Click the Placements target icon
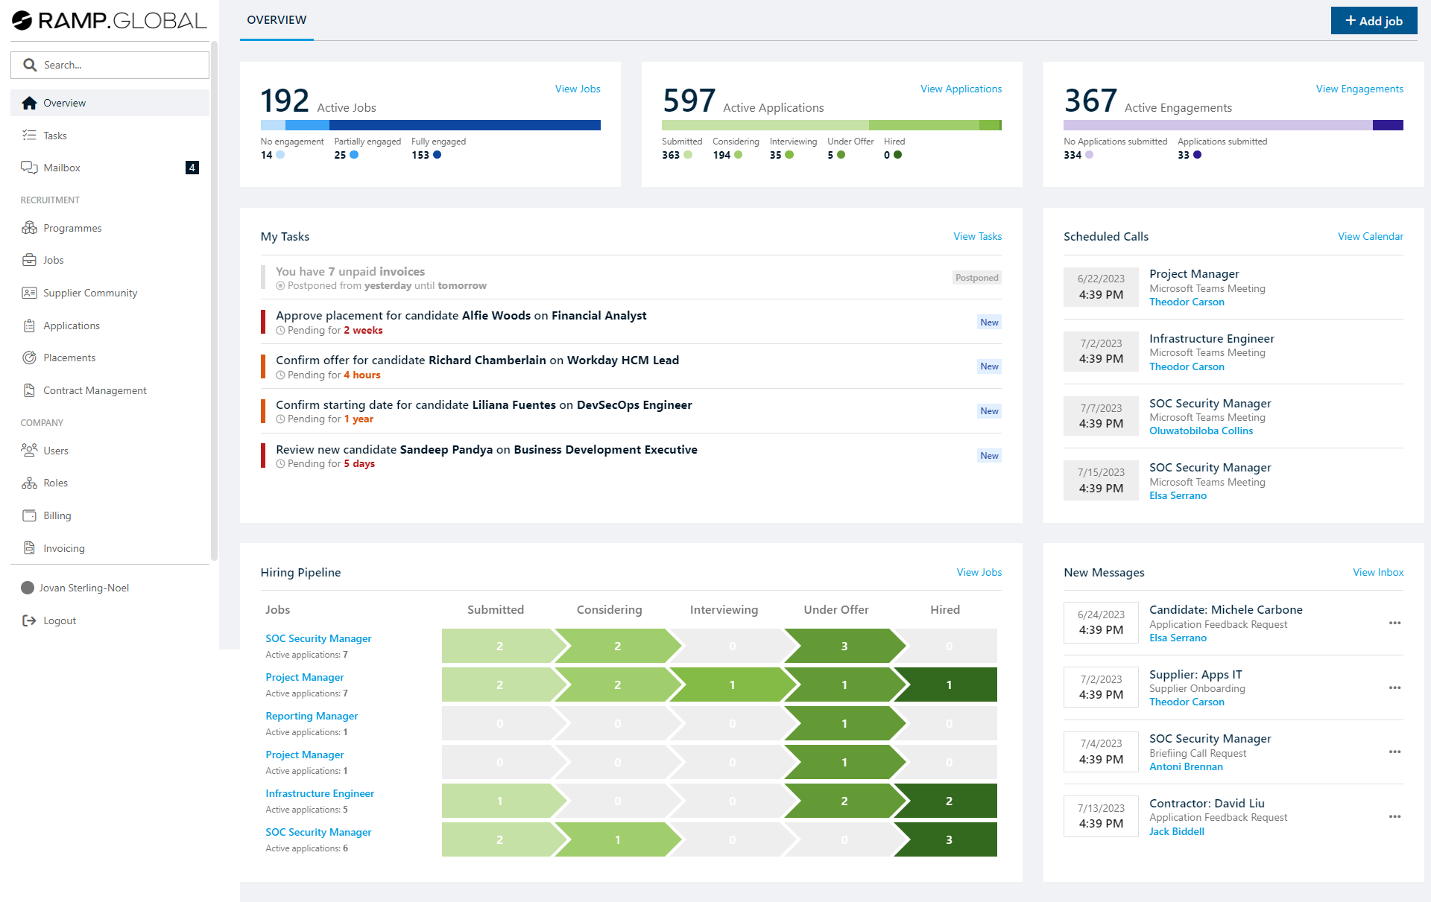The height and width of the screenshot is (902, 1431). click(29, 358)
